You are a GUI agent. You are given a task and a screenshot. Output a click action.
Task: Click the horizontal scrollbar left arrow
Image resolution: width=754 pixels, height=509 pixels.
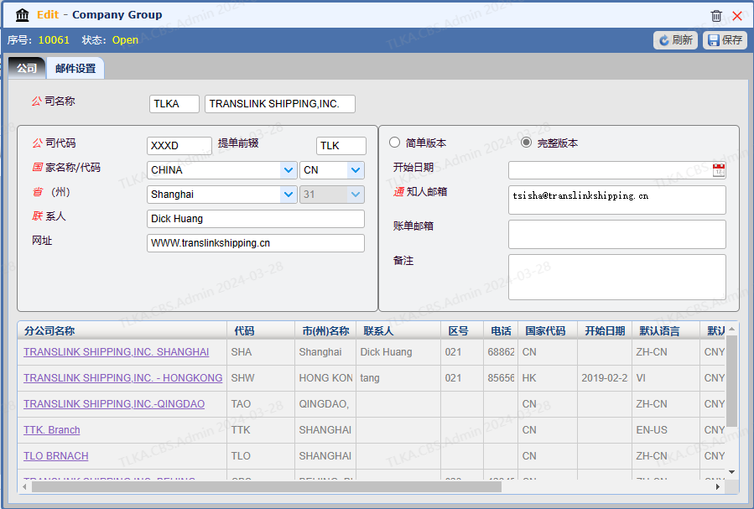coord(24,487)
